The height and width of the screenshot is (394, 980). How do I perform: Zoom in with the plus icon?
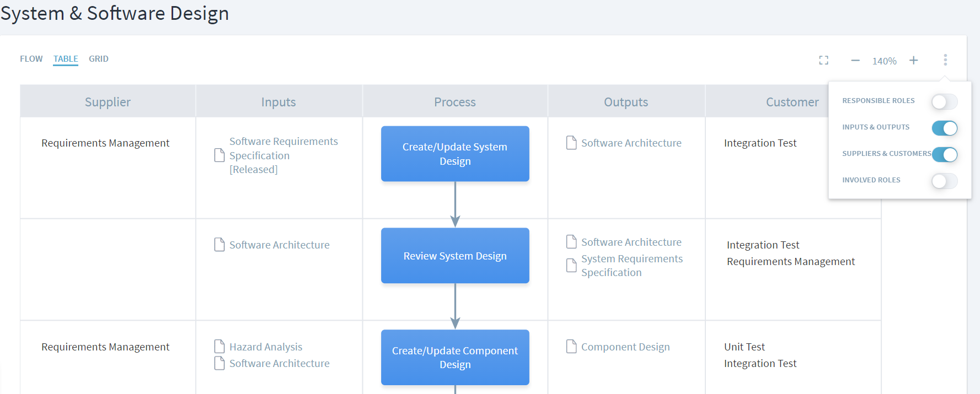pyautogui.click(x=914, y=60)
